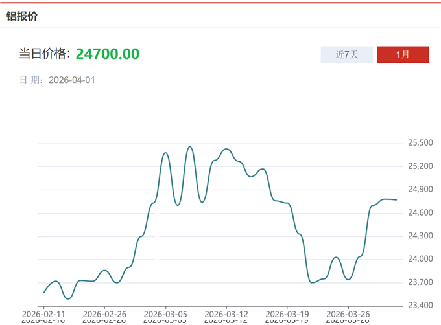
Task: Click the 25,200 y-axis label
Action: click(x=420, y=166)
